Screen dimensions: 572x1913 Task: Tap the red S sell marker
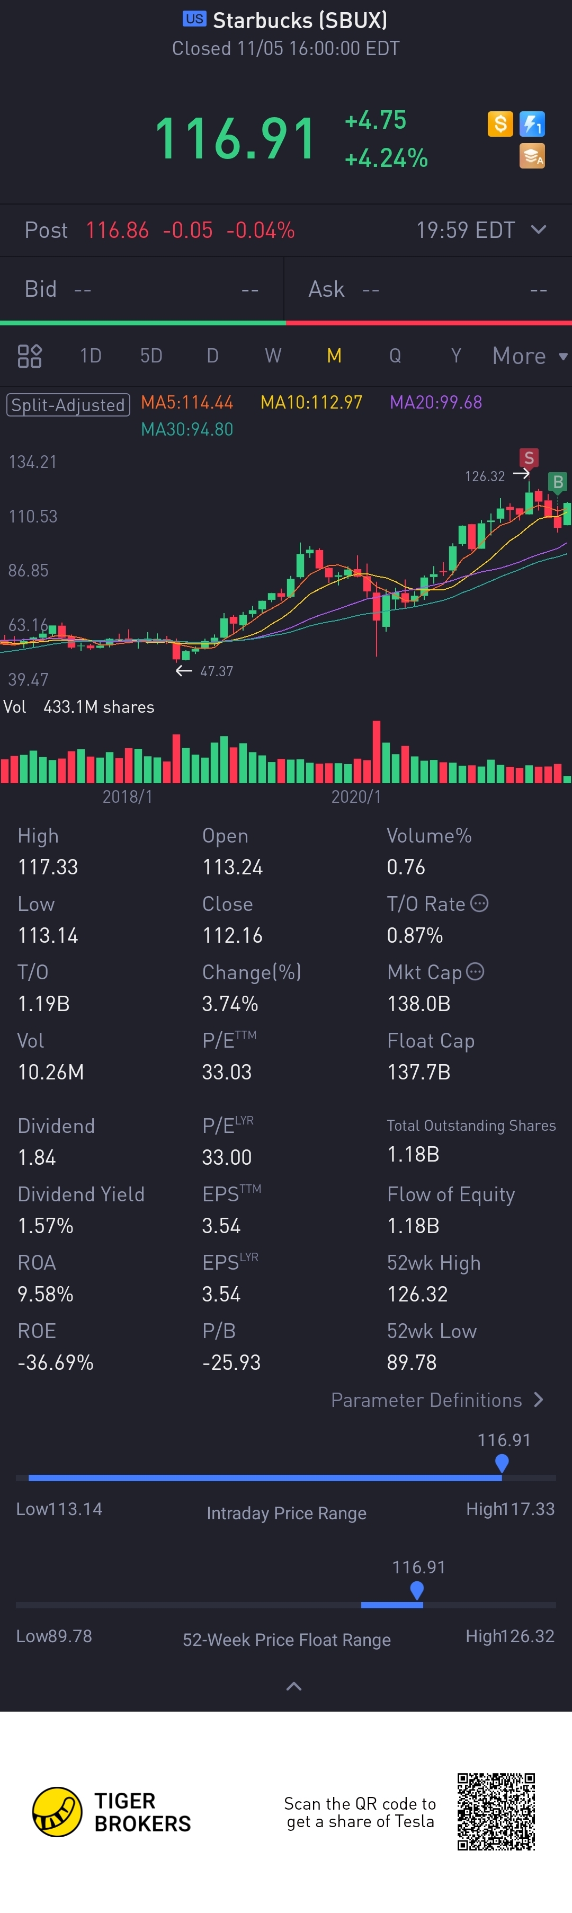tap(528, 457)
